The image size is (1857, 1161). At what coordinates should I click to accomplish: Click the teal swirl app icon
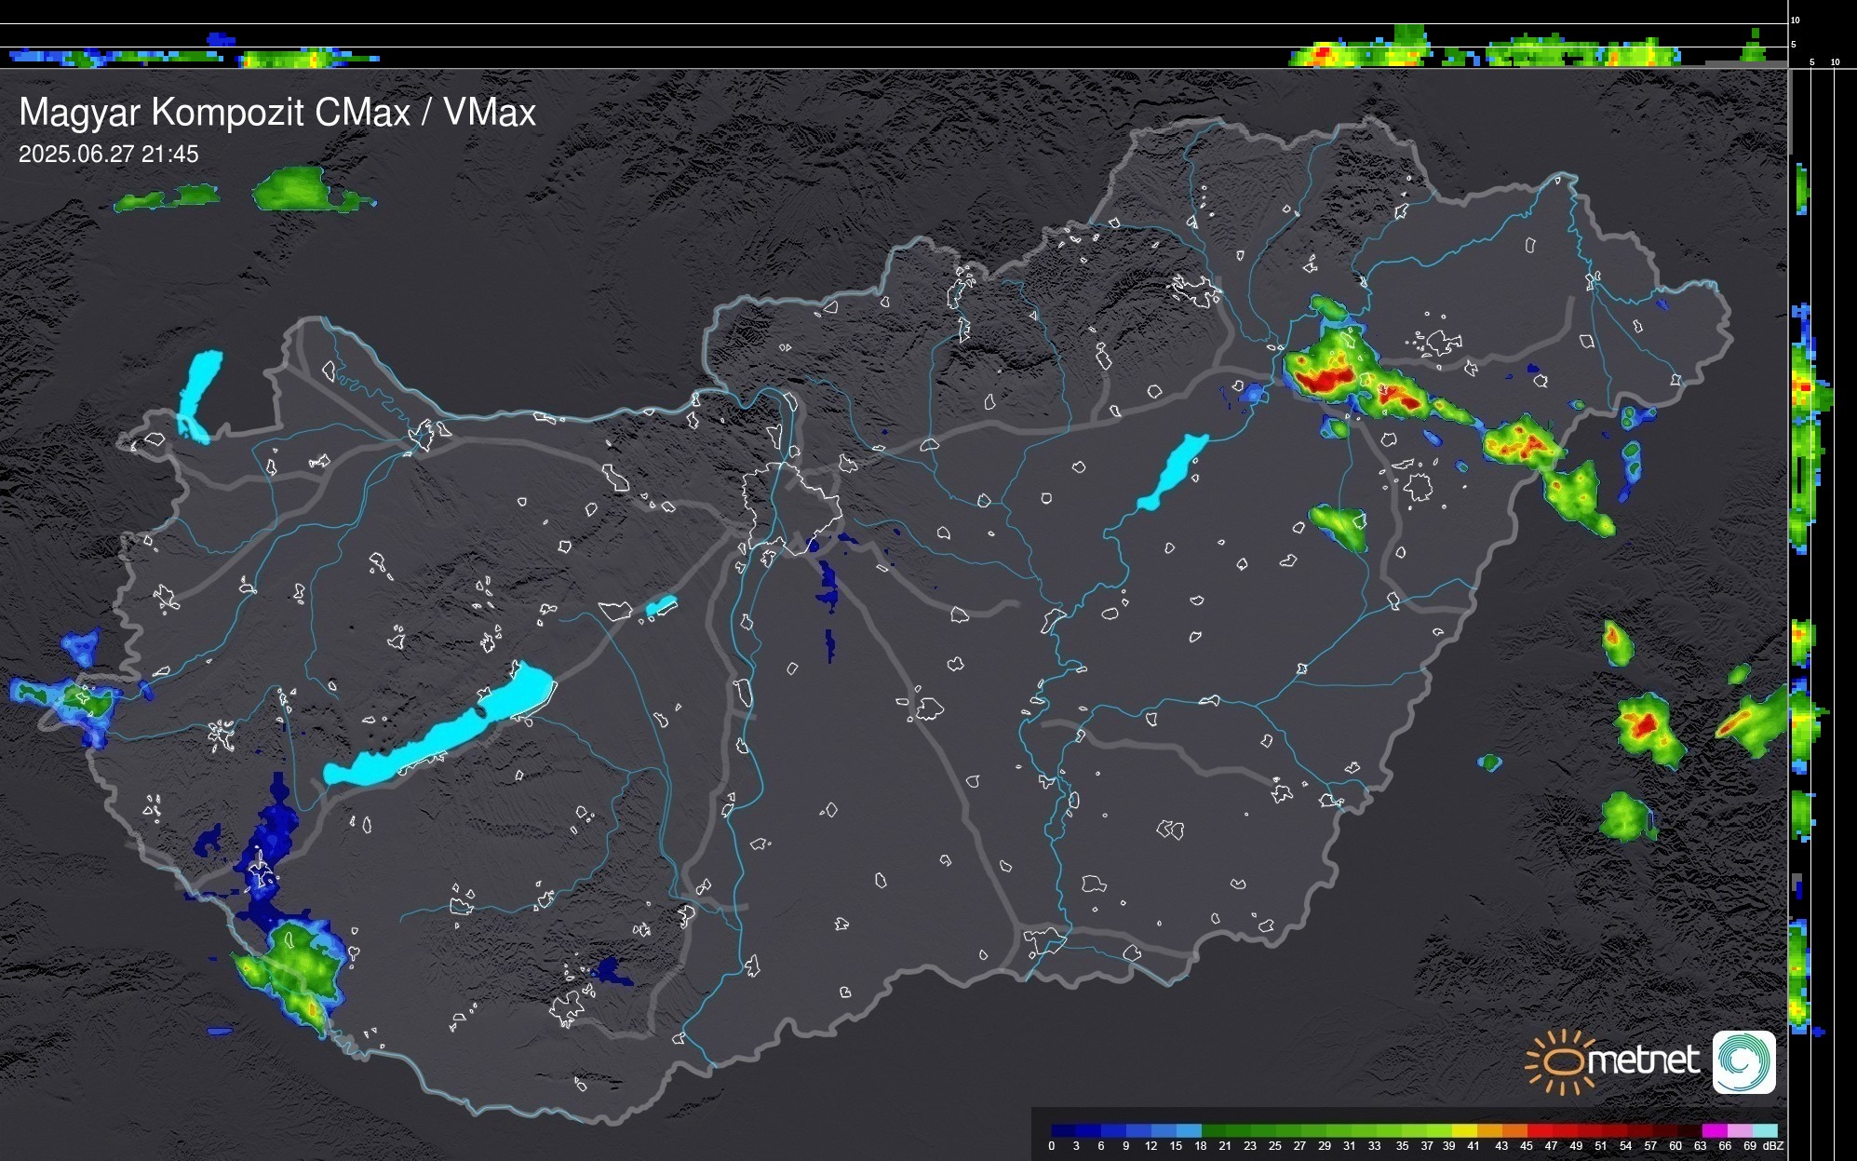(x=1743, y=1061)
